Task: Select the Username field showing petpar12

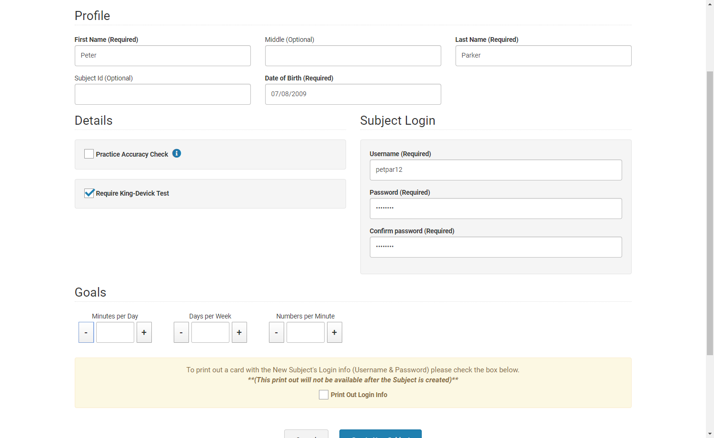Action: click(496, 170)
